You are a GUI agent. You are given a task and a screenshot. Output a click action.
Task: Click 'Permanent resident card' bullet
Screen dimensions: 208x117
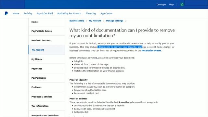tap(86, 93)
